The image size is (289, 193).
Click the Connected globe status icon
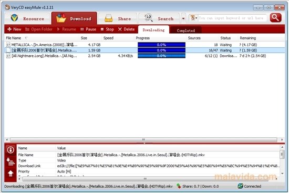coord(240,186)
